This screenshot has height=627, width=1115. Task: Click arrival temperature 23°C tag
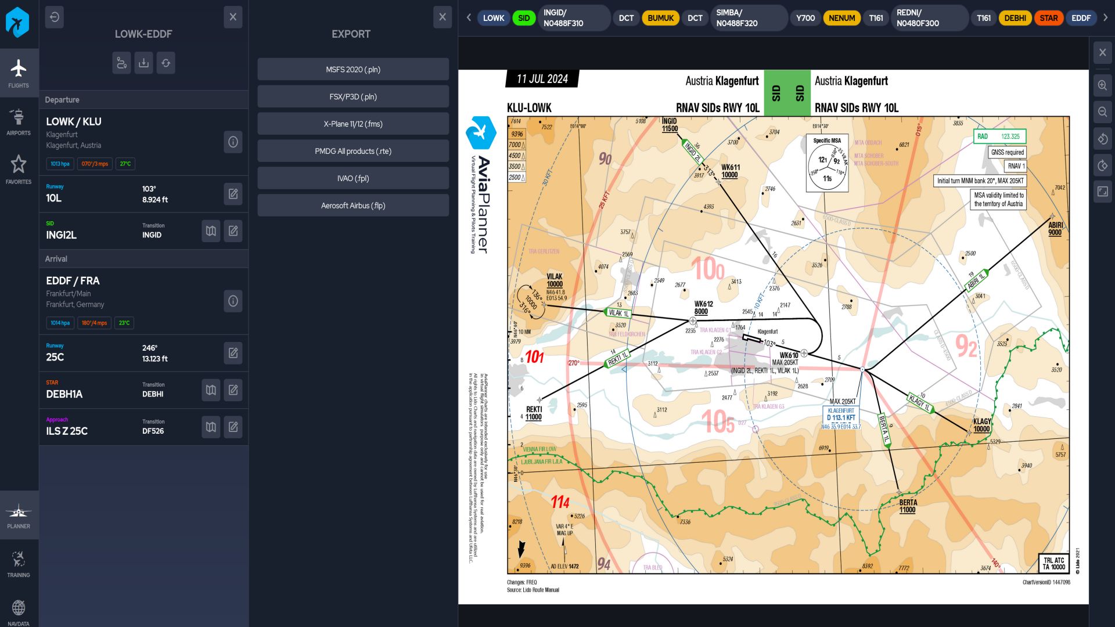pos(124,323)
